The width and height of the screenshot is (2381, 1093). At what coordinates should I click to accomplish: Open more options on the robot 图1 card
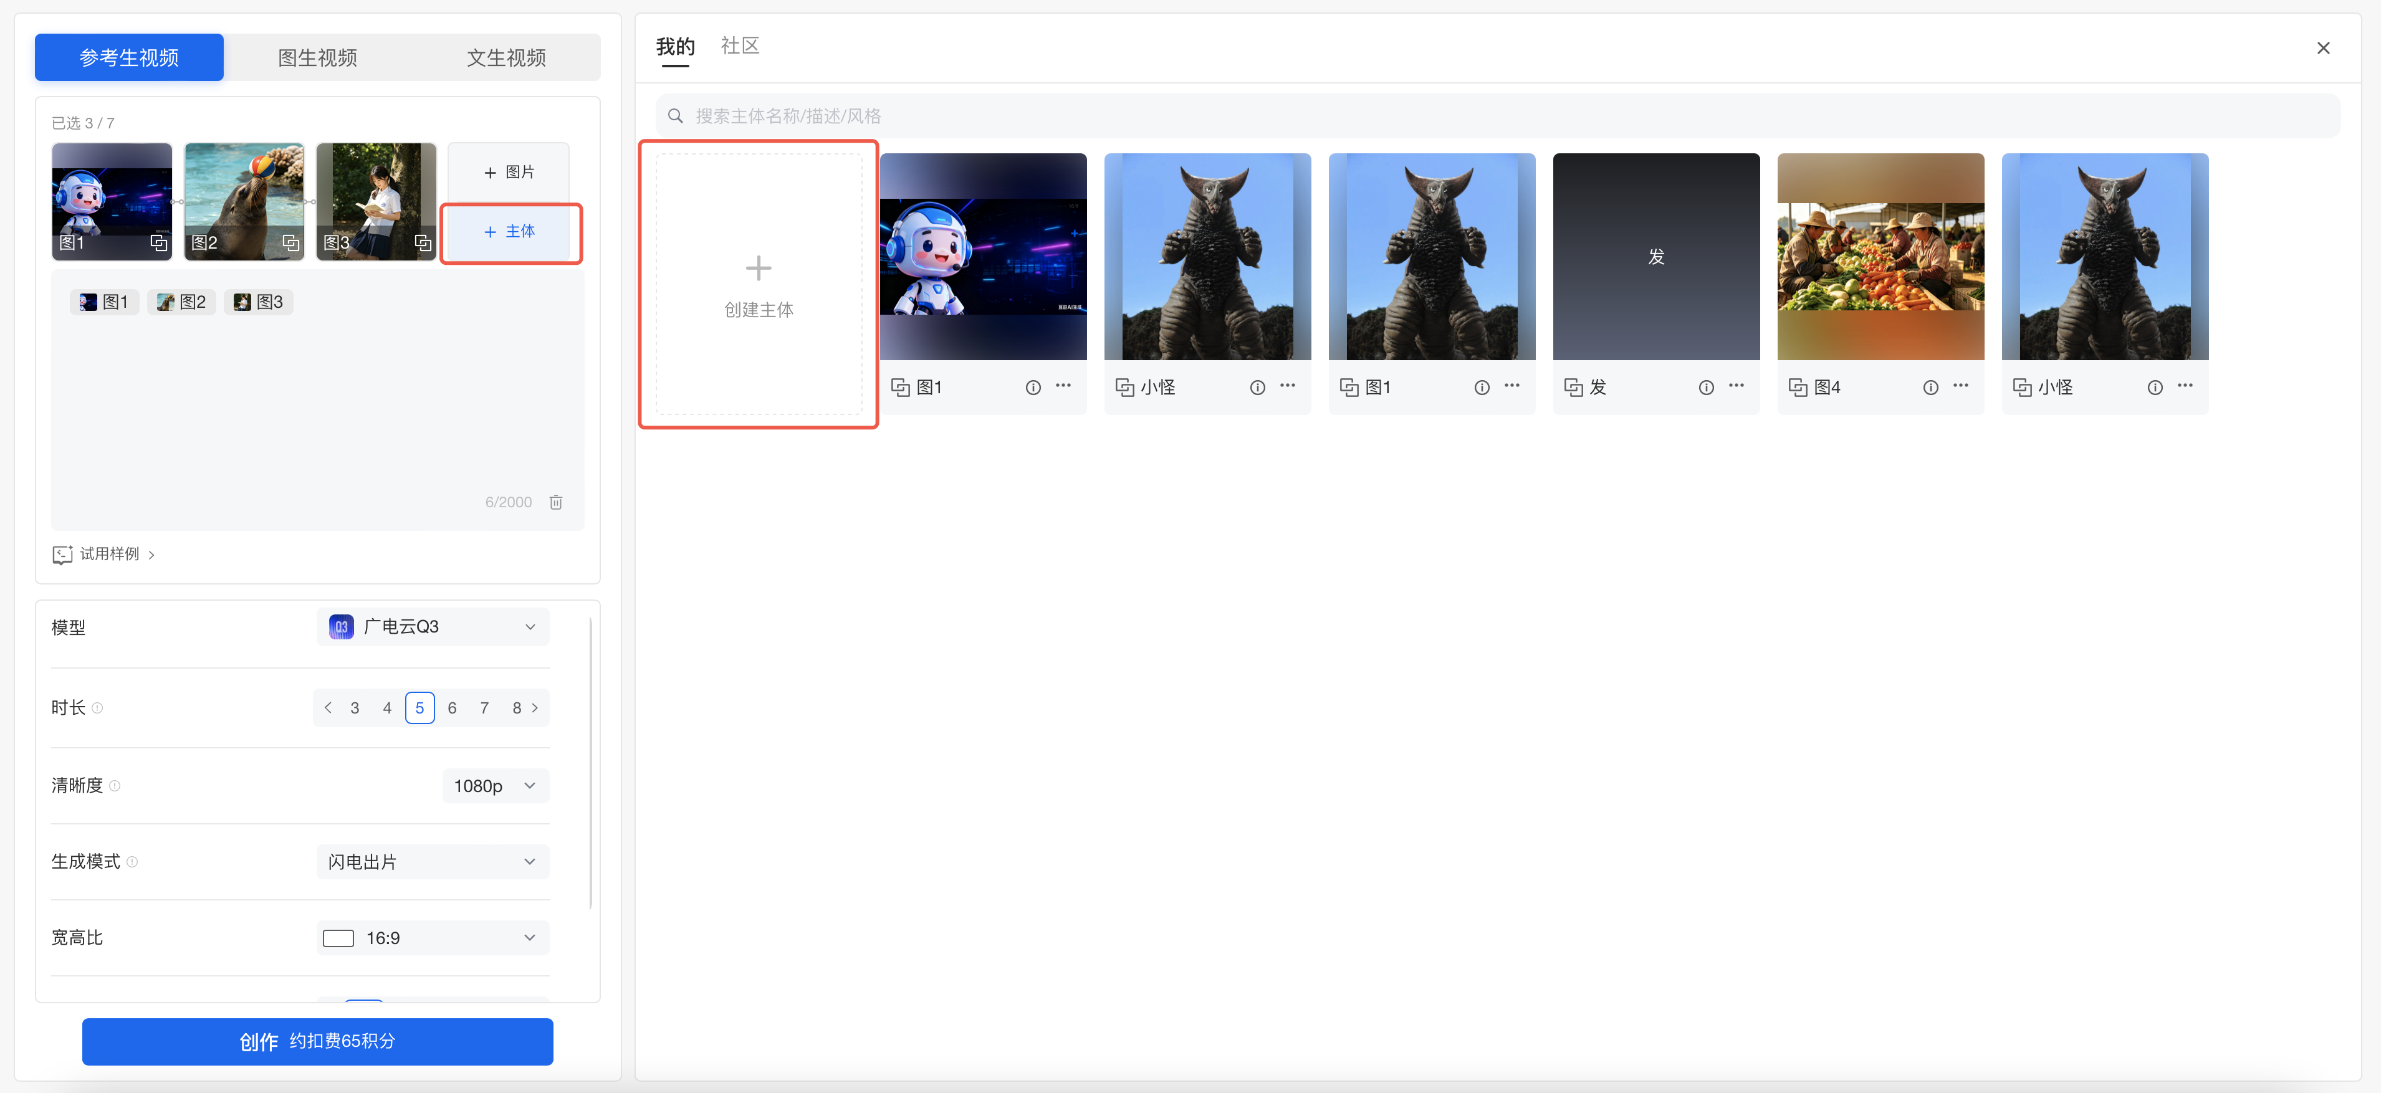pos(1064,385)
